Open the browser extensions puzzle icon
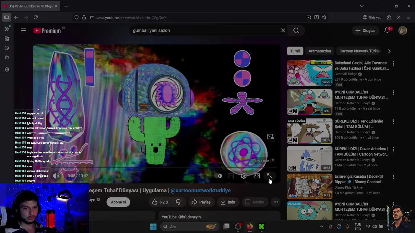This screenshot has height=233, width=415. 389,17
